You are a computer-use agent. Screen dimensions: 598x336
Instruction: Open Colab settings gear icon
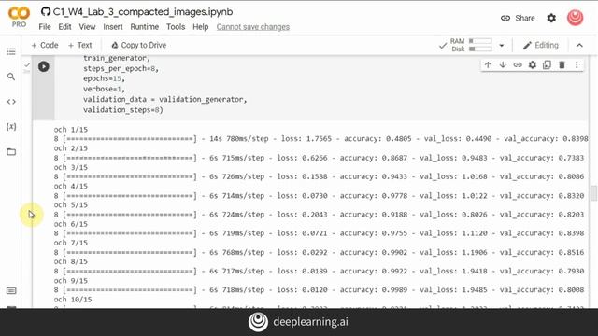pos(551,18)
